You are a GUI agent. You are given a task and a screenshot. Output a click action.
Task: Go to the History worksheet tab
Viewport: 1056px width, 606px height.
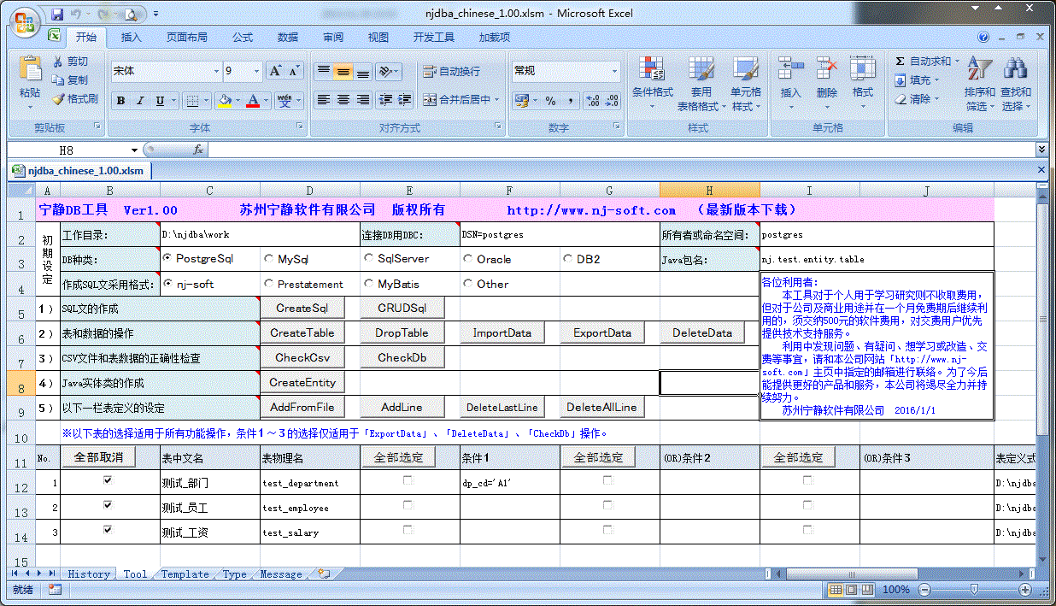pyautogui.click(x=89, y=574)
